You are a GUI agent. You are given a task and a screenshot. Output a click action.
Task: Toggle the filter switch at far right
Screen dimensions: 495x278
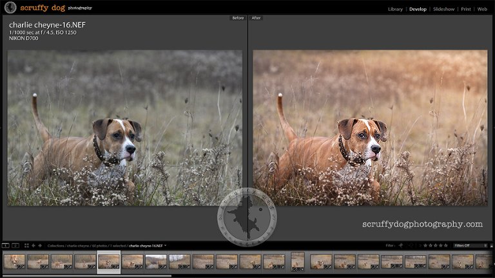point(490,245)
